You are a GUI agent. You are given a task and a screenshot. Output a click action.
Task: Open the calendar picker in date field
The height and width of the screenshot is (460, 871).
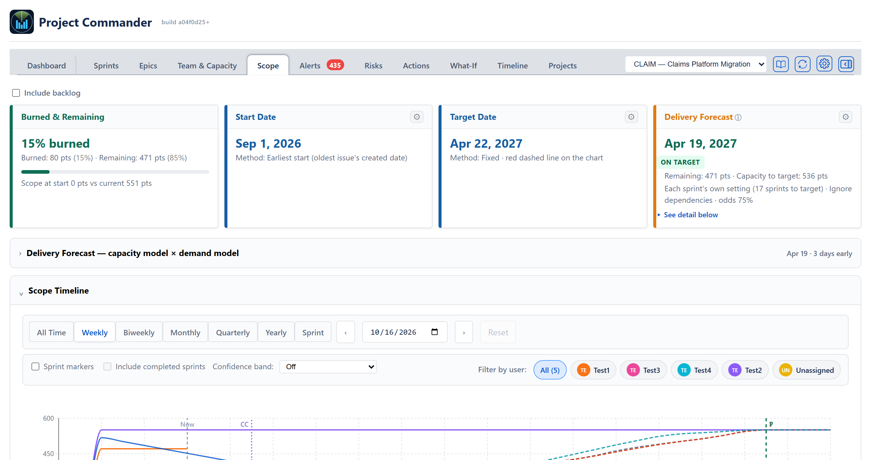(x=435, y=332)
